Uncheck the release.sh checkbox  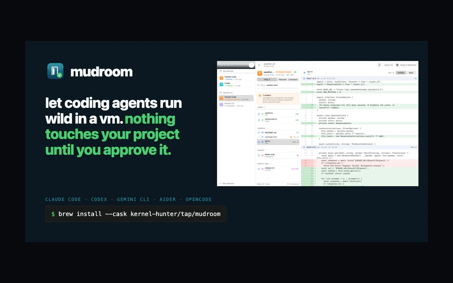[x=259, y=169]
